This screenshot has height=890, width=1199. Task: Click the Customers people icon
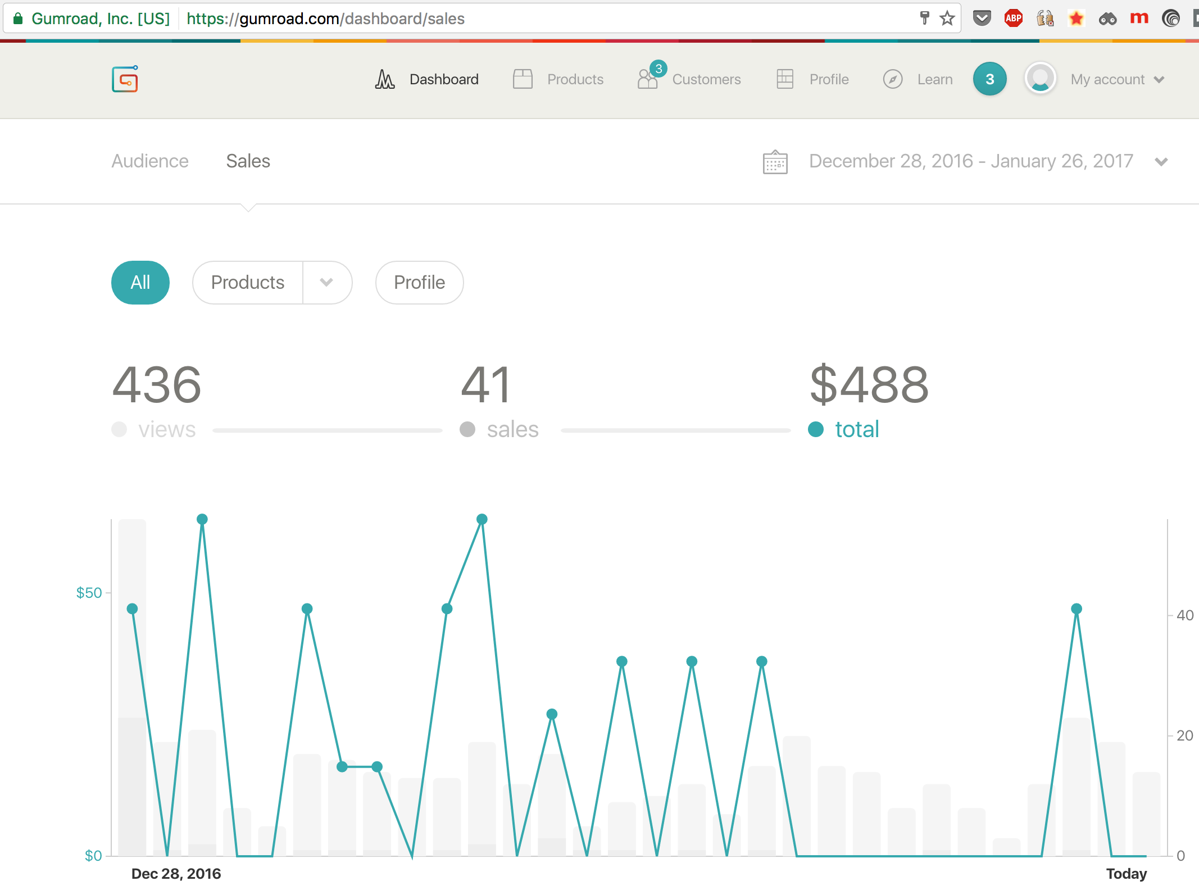648,79
